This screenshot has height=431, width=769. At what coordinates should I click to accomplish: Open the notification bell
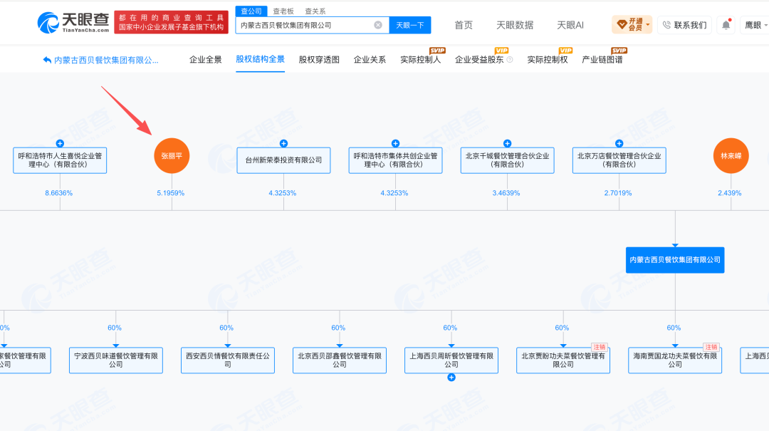(x=726, y=25)
